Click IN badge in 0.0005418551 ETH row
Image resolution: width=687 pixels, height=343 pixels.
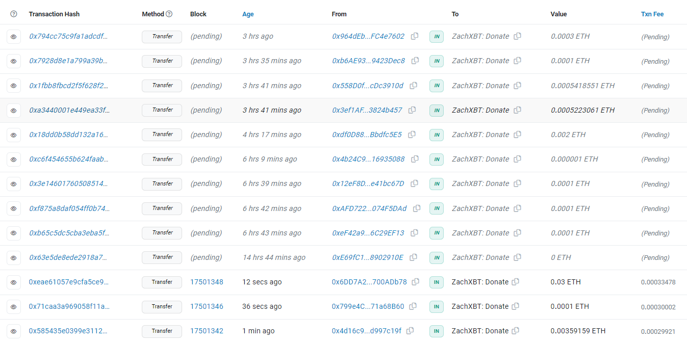pos(436,86)
